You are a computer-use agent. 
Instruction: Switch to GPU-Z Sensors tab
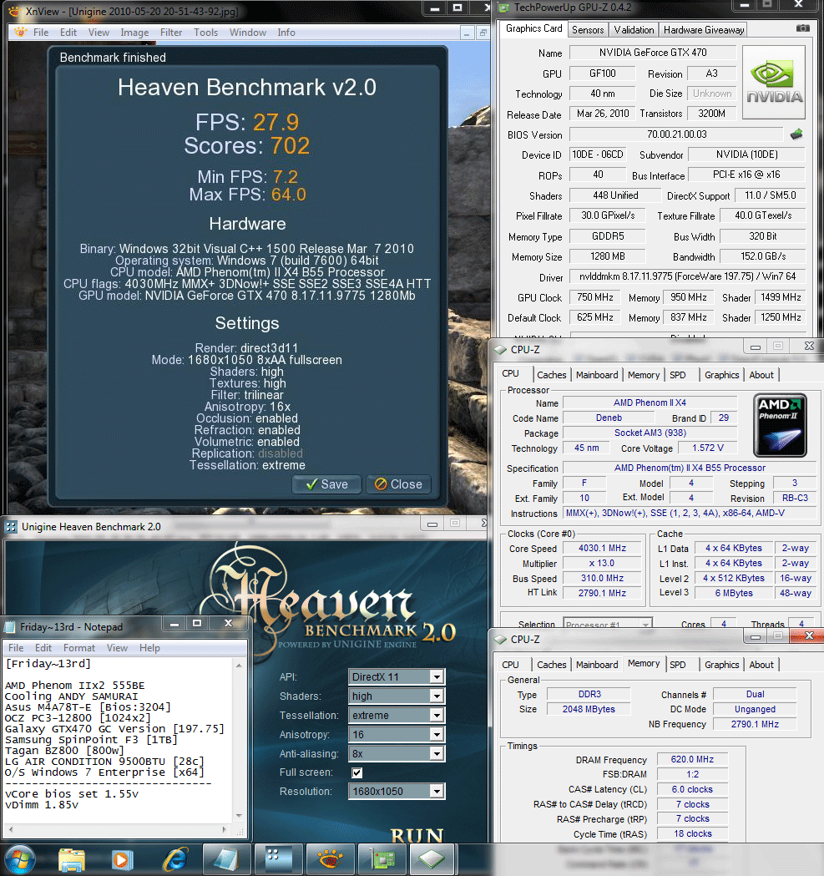pyautogui.click(x=588, y=30)
